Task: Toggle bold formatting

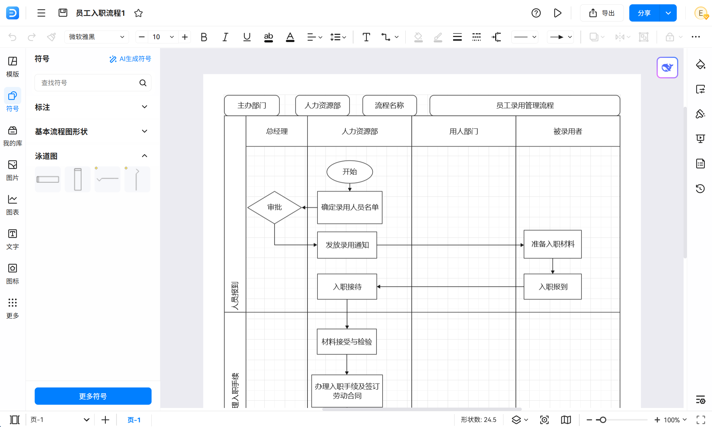Action: click(x=204, y=37)
